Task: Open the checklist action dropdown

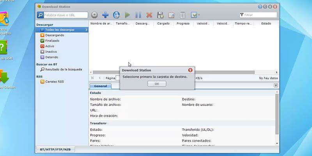Action: click(x=195, y=15)
